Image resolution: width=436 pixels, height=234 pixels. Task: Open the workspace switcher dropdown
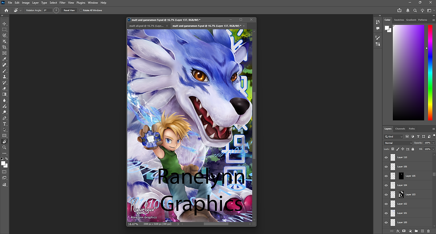(x=430, y=10)
